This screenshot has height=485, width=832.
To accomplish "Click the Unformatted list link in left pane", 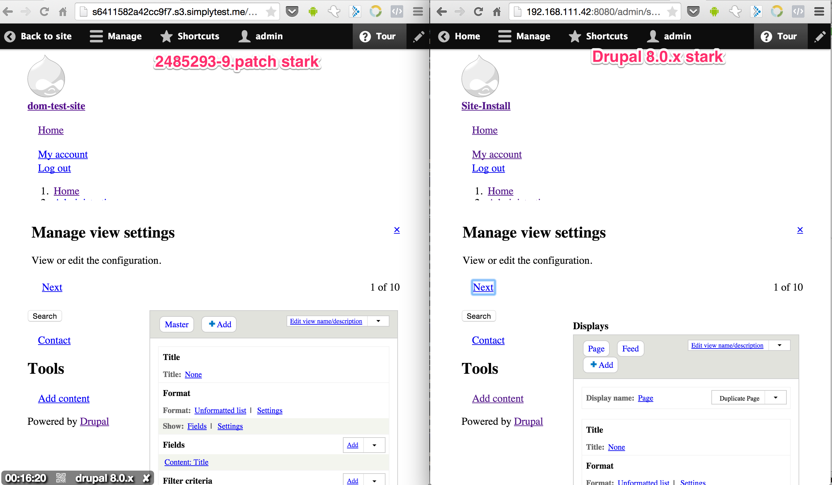I will (220, 410).
